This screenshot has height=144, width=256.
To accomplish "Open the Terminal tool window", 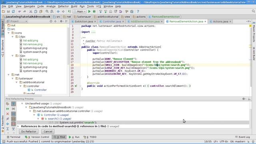I will coord(13,137).
